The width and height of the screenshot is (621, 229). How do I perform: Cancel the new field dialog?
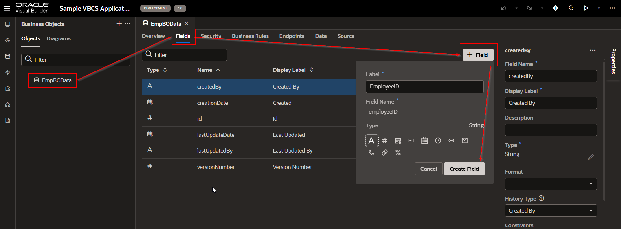coord(429,169)
